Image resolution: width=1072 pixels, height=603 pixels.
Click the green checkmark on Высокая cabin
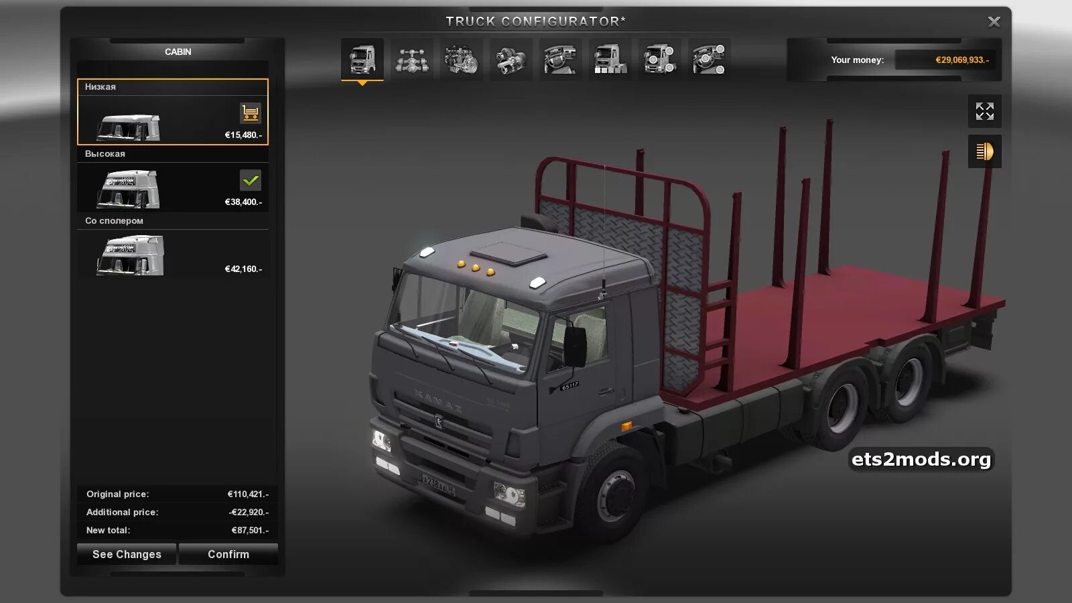(251, 180)
